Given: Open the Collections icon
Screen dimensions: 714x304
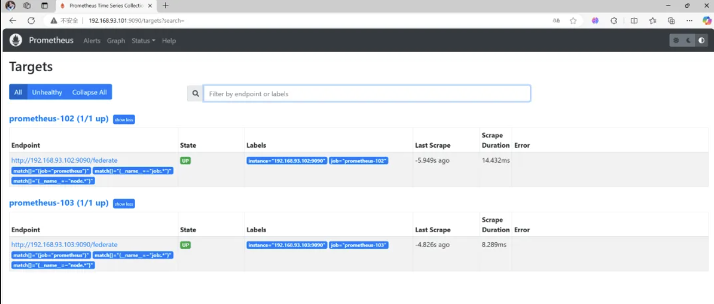Looking at the screenshot, I should coord(671,21).
